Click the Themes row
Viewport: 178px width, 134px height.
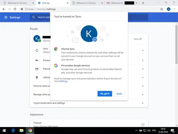(89, 123)
